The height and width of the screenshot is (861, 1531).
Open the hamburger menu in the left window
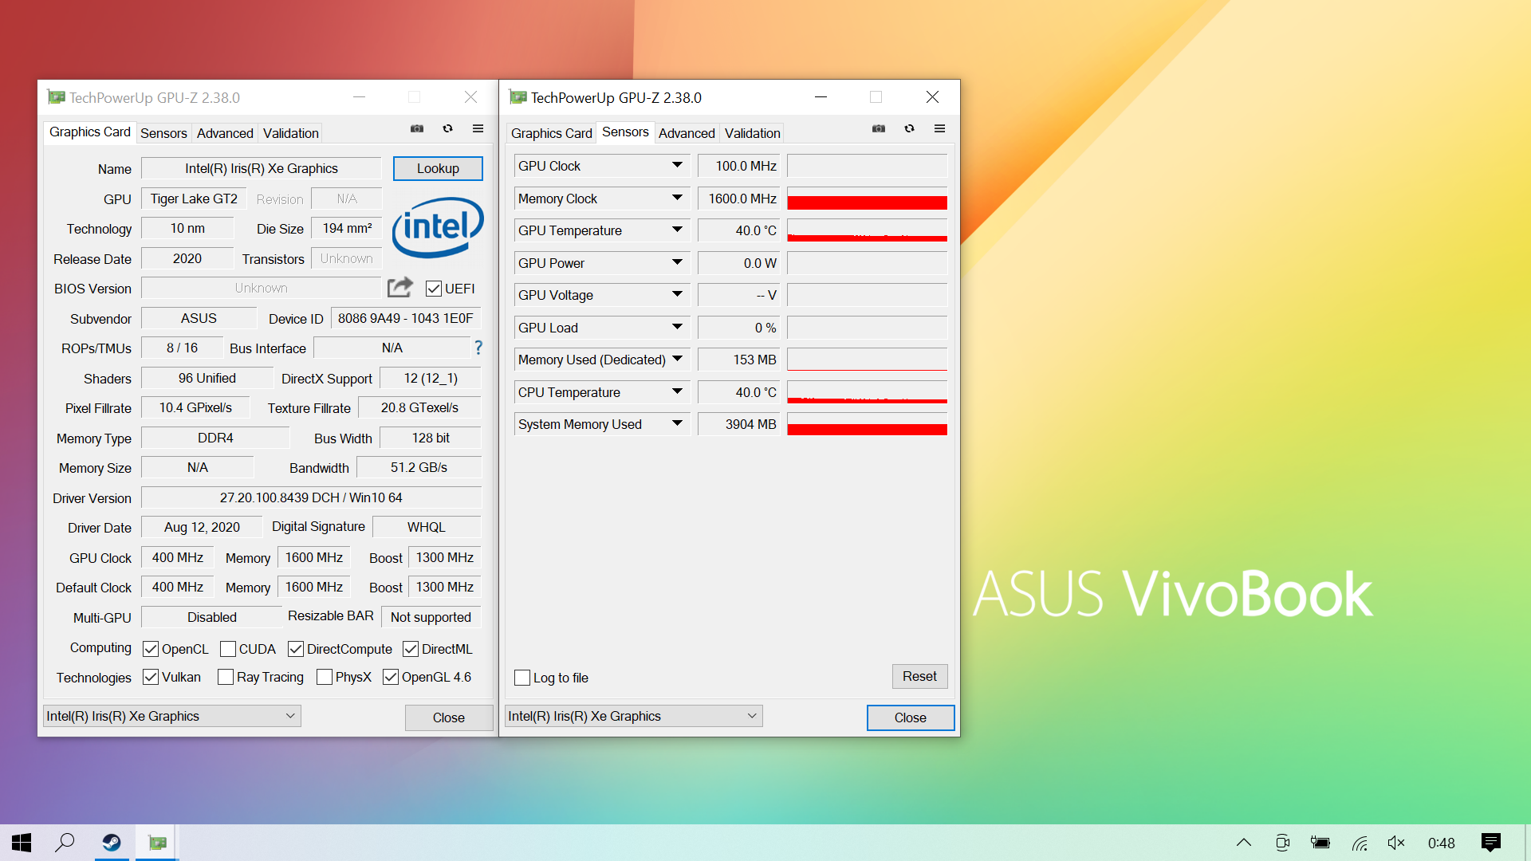pos(478,128)
